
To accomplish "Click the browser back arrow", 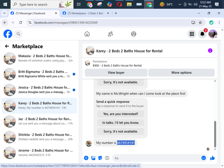I will [x=5, y=22].
